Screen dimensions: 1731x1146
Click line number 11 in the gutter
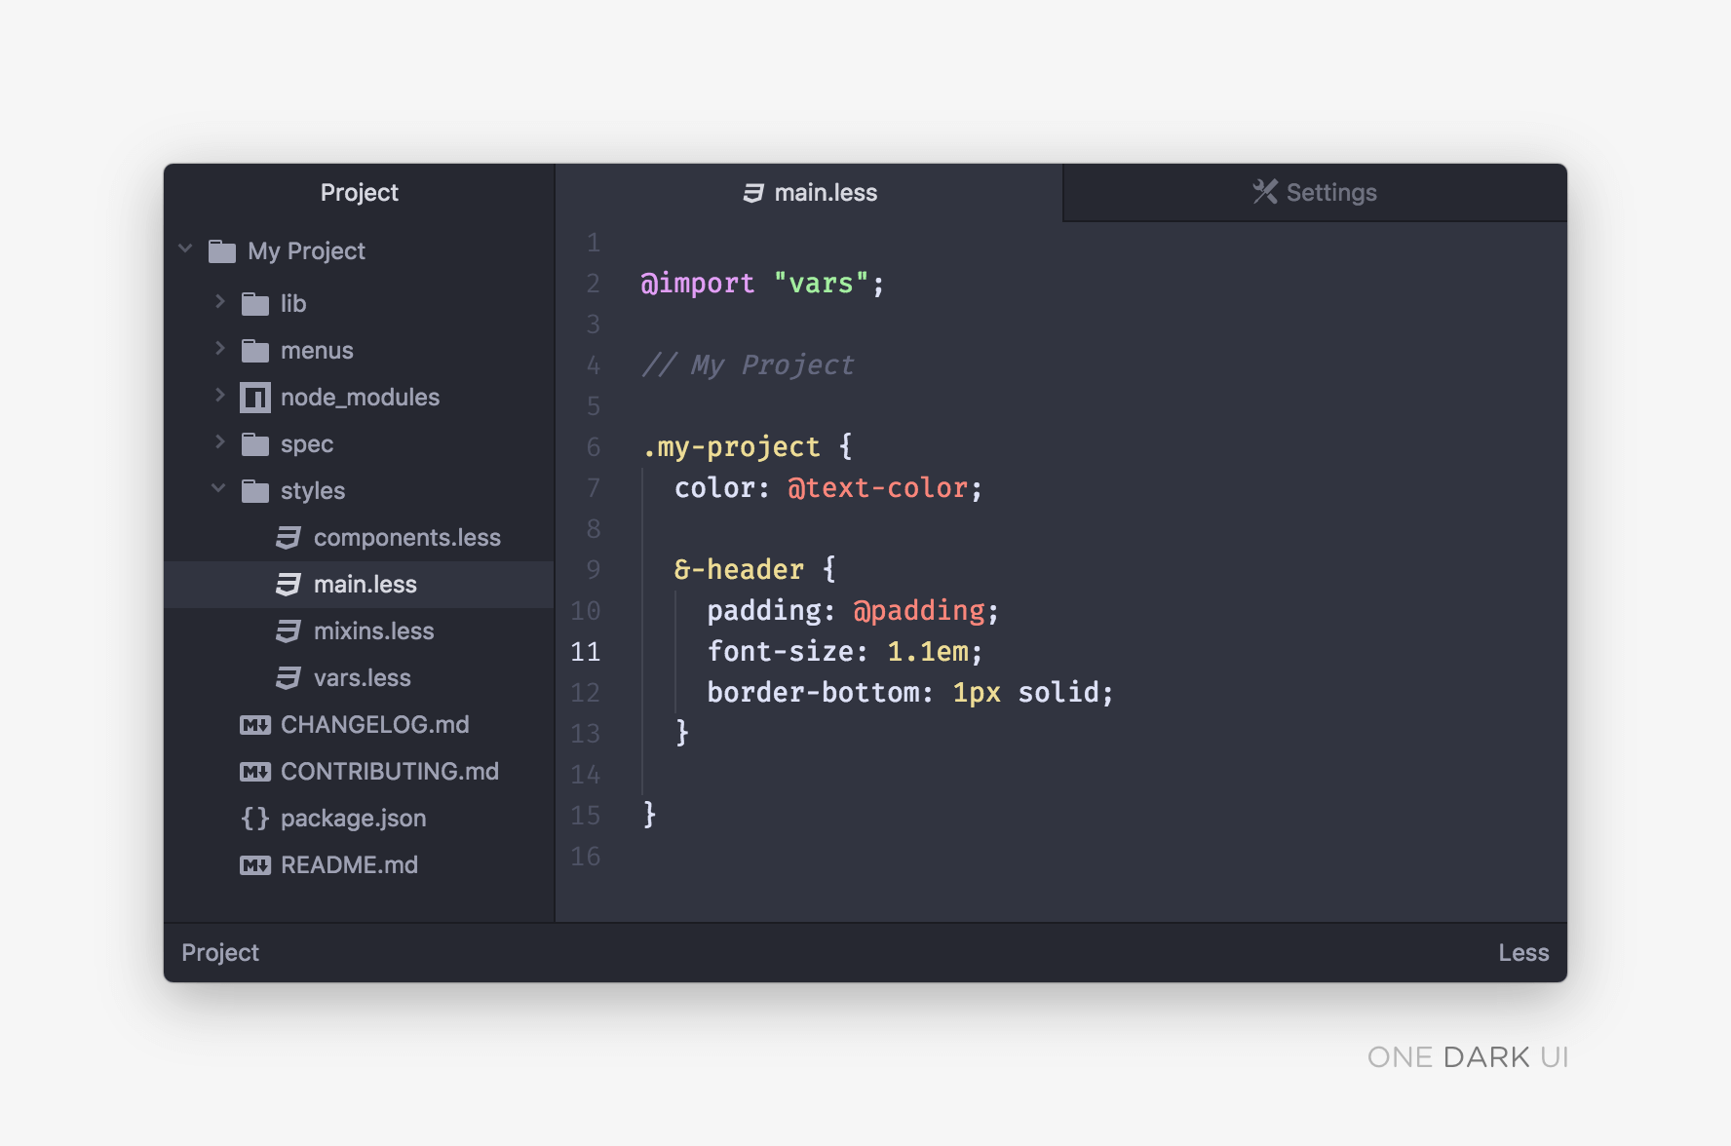pos(586,652)
